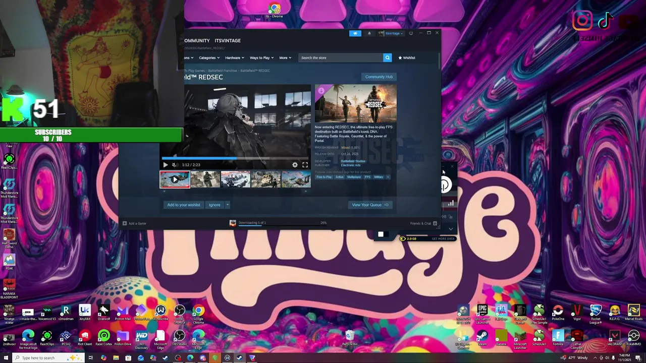Select the Multiplayer tag

pos(354,177)
